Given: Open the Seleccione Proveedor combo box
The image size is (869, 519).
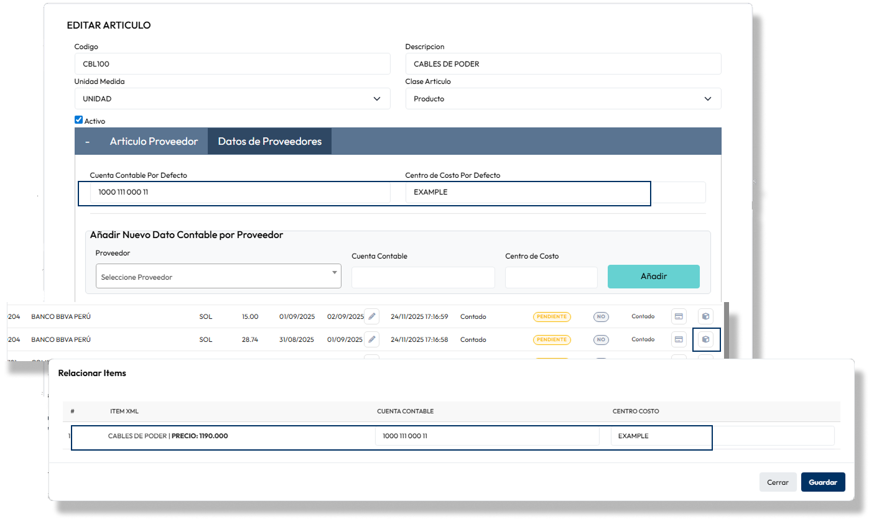Looking at the screenshot, I should (218, 277).
